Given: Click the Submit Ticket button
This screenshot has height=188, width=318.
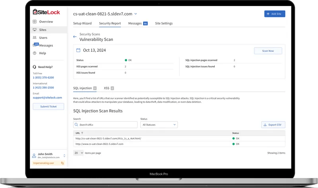Looking at the screenshot, I should [x=48, y=106].
